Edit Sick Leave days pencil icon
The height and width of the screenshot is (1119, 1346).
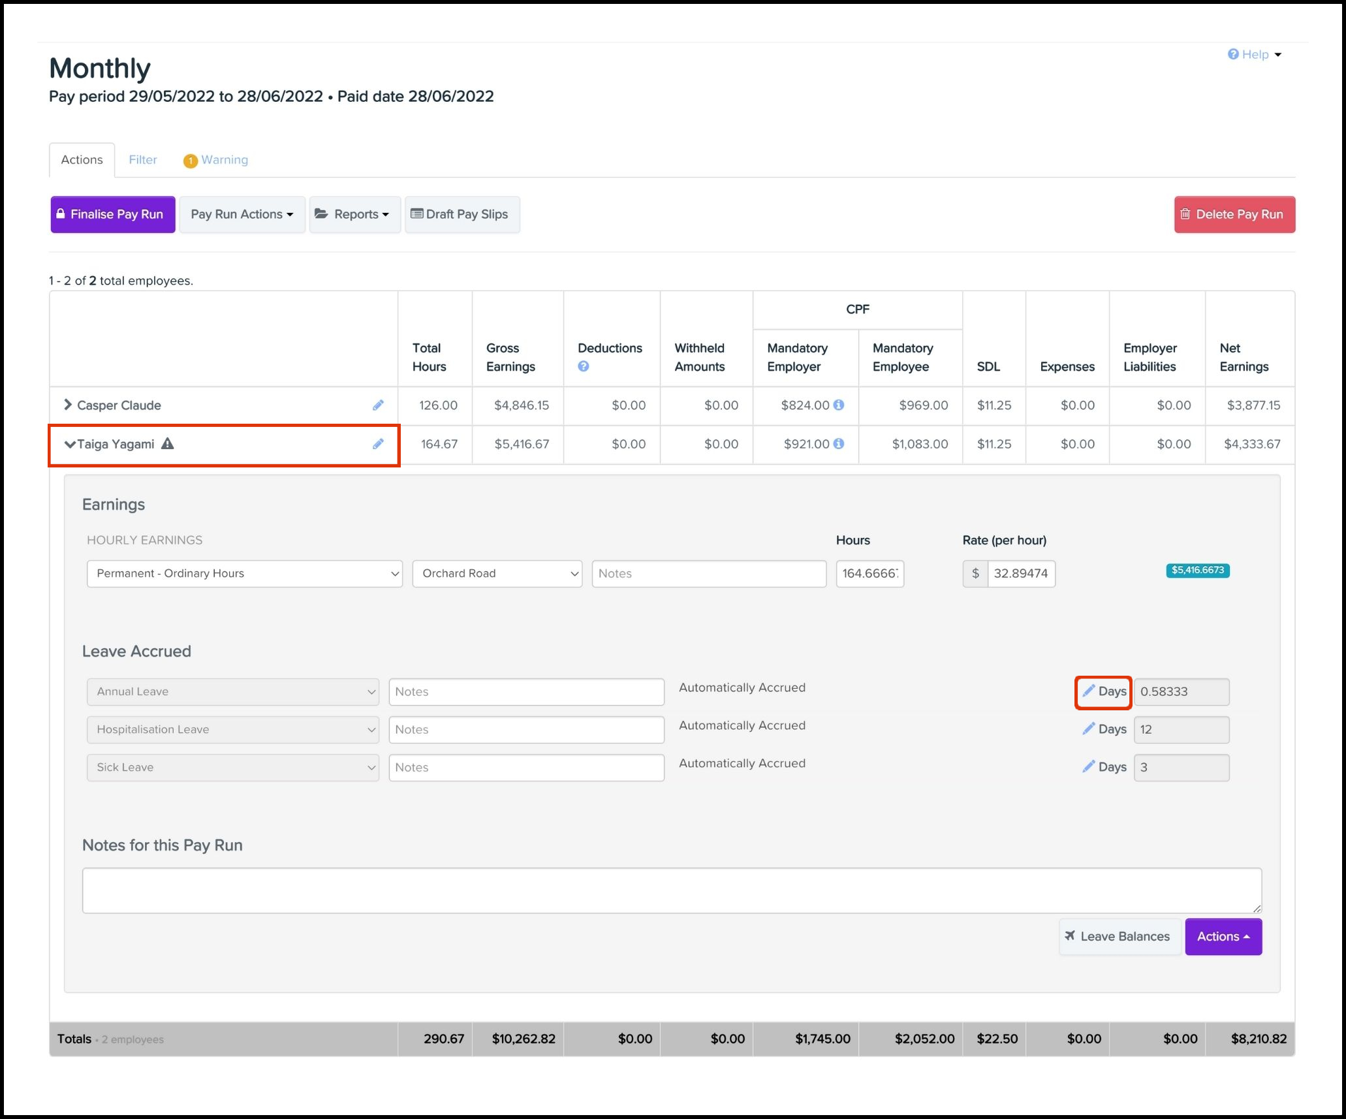point(1088,766)
